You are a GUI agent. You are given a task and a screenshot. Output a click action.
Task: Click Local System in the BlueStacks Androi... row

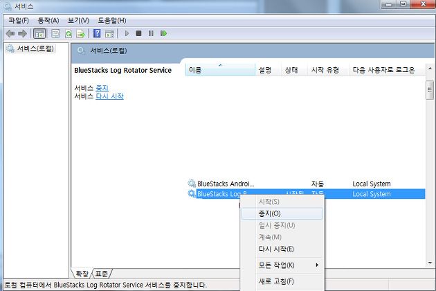click(372, 184)
